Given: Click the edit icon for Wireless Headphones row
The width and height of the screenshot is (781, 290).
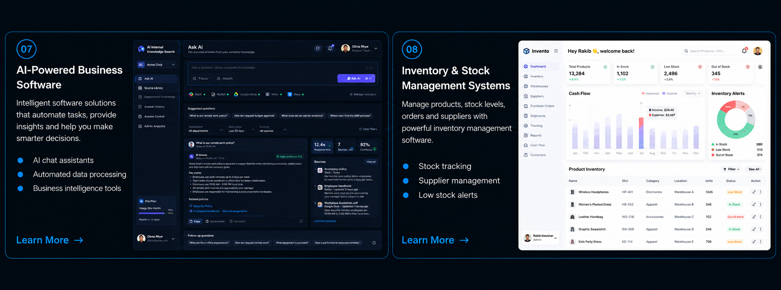Looking at the screenshot, I should [754, 192].
